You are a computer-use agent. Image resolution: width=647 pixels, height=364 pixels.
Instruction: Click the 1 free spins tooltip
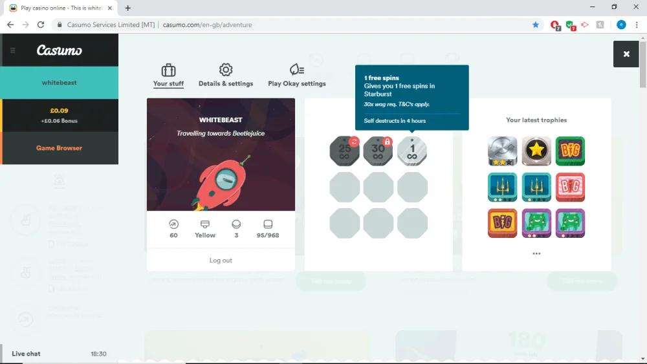pos(411,98)
